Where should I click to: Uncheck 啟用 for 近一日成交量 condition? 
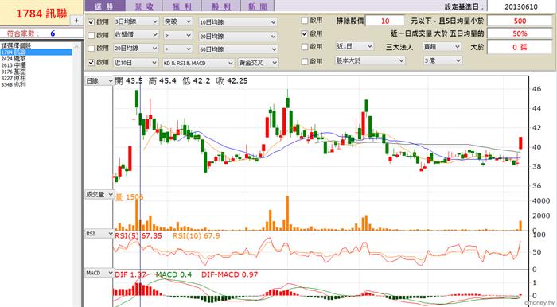pos(305,33)
